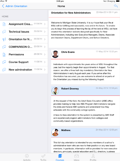Tap the reply arrow icon

click(x=116, y=6)
